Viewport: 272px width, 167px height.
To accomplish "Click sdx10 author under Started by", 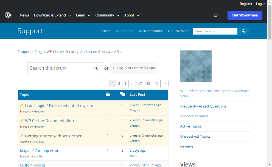I will pos(38,156).
